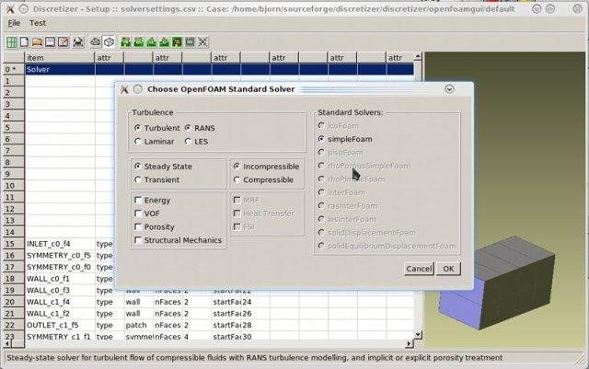The height and width of the screenshot is (369, 589).
Task: Click the fourth green toolbar icon
Action: 164,42
